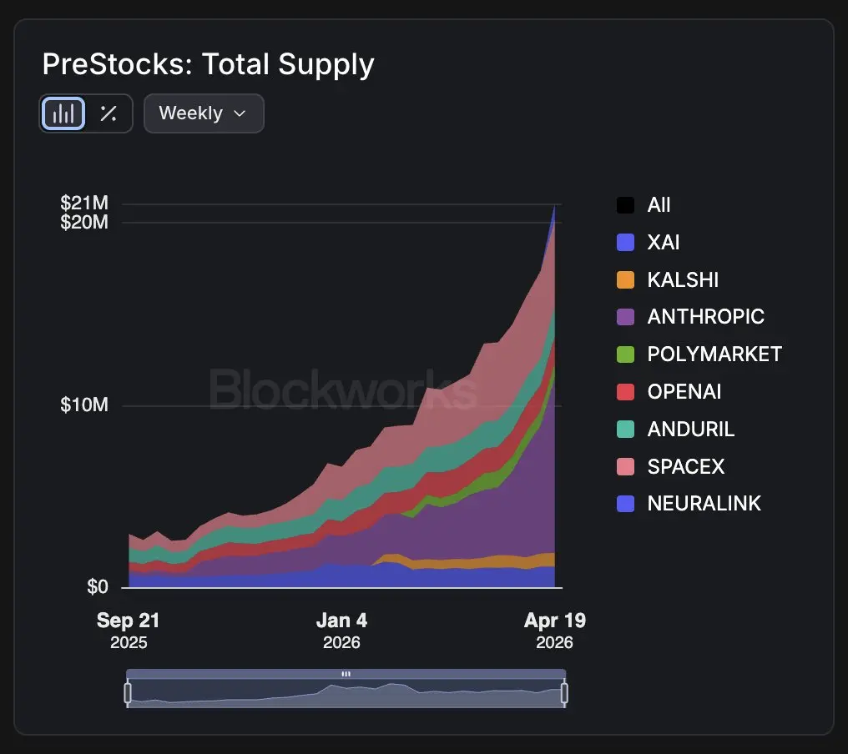Switch to absolute bar chart view
848x754 pixels.
[63, 113]
